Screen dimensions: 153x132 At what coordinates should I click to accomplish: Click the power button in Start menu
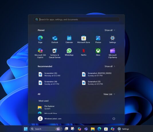tap(114, 119)
